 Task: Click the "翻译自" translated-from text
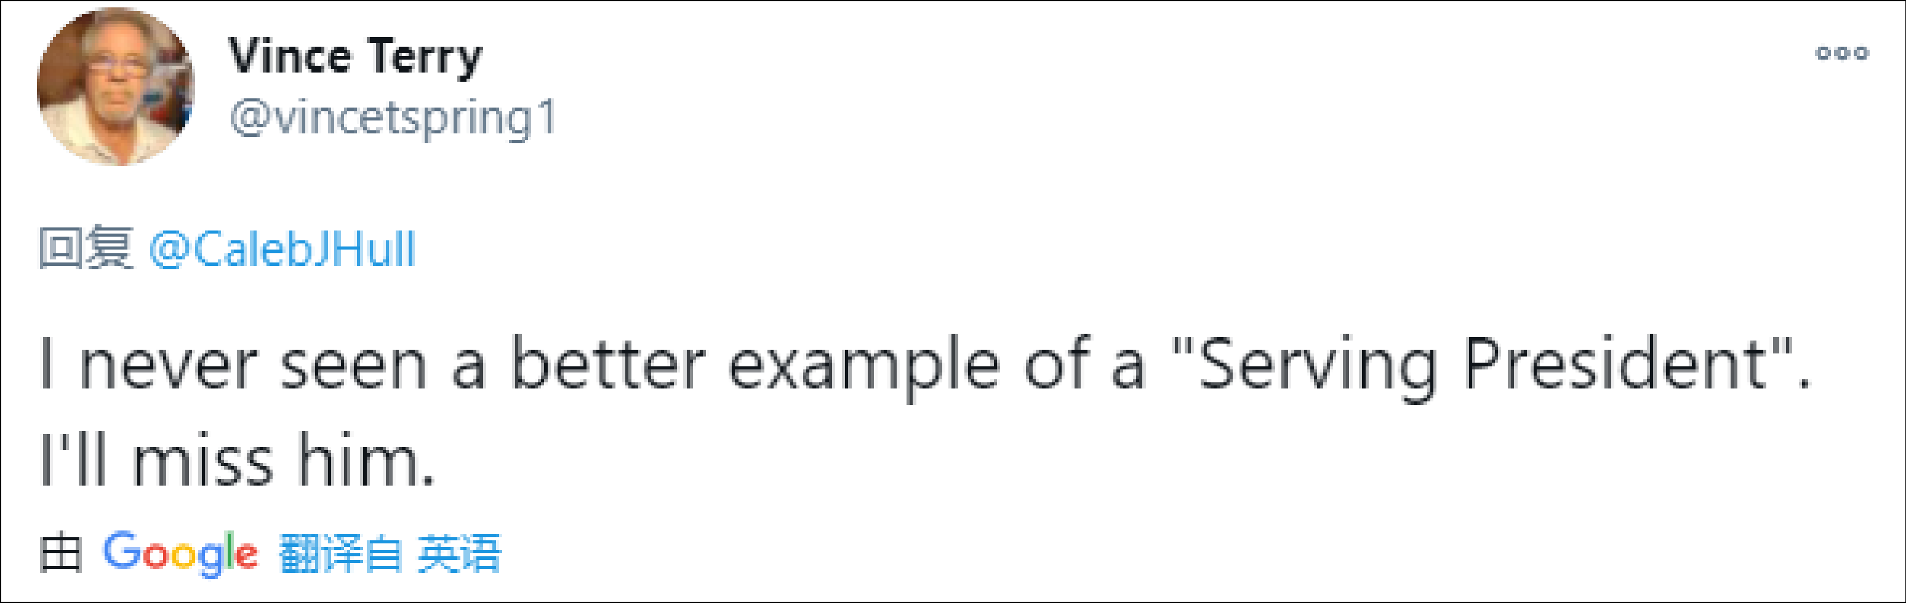point(341,553)
